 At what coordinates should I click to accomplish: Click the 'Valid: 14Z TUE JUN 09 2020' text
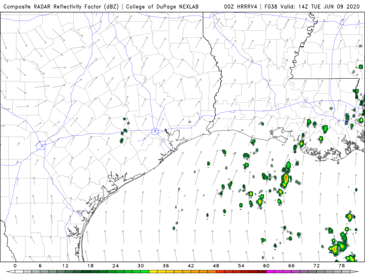pyautogui.click(x=320, y=6)
